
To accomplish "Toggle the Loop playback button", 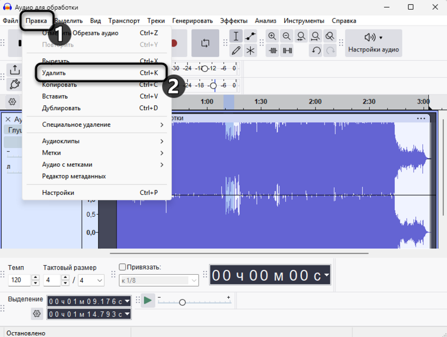I will pos(205,44).
